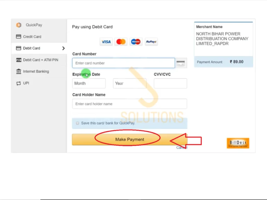Click the Cancel link
The height and width of the screenshot is (200, 267).
tap(182, 148)
